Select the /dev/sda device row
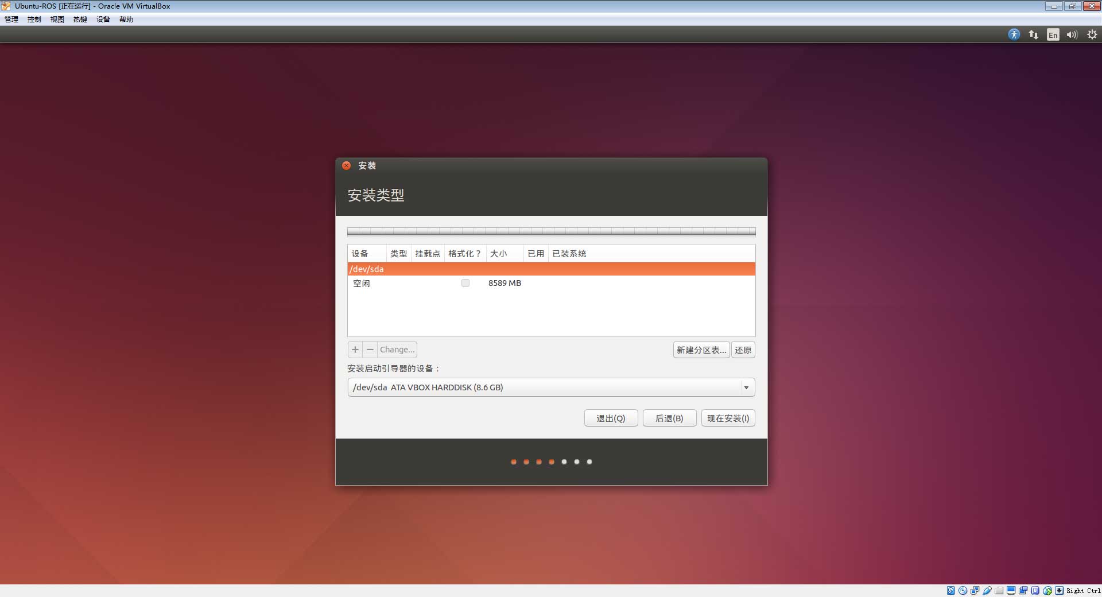The width and height of the screenshot is (1102, 597). point(551,269)
